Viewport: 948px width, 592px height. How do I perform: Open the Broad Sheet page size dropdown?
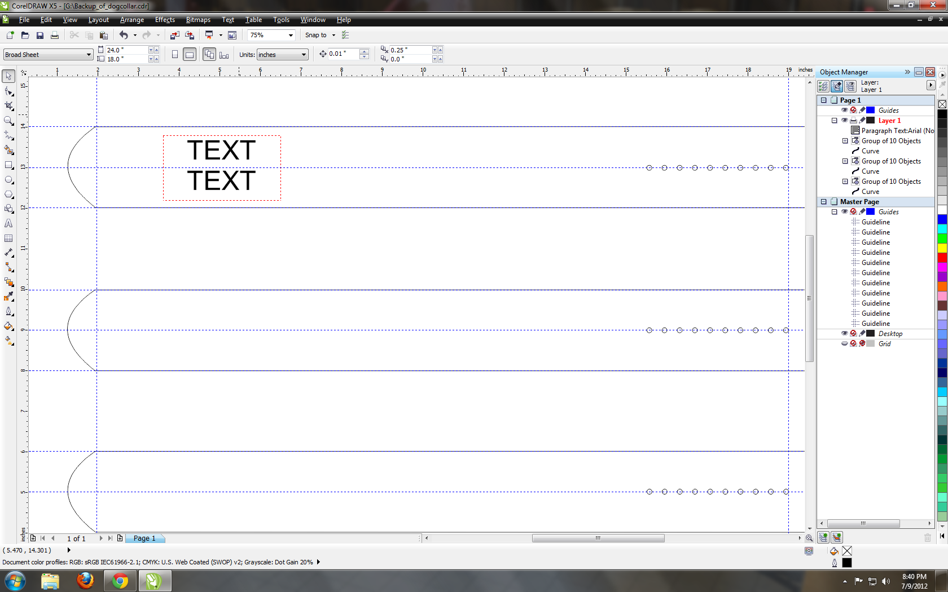click(89, 55)
